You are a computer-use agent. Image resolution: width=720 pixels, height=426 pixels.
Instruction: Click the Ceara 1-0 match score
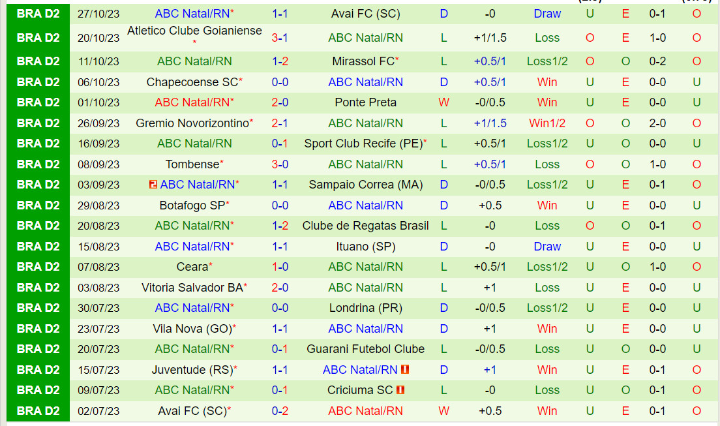[x=280, y=267]
